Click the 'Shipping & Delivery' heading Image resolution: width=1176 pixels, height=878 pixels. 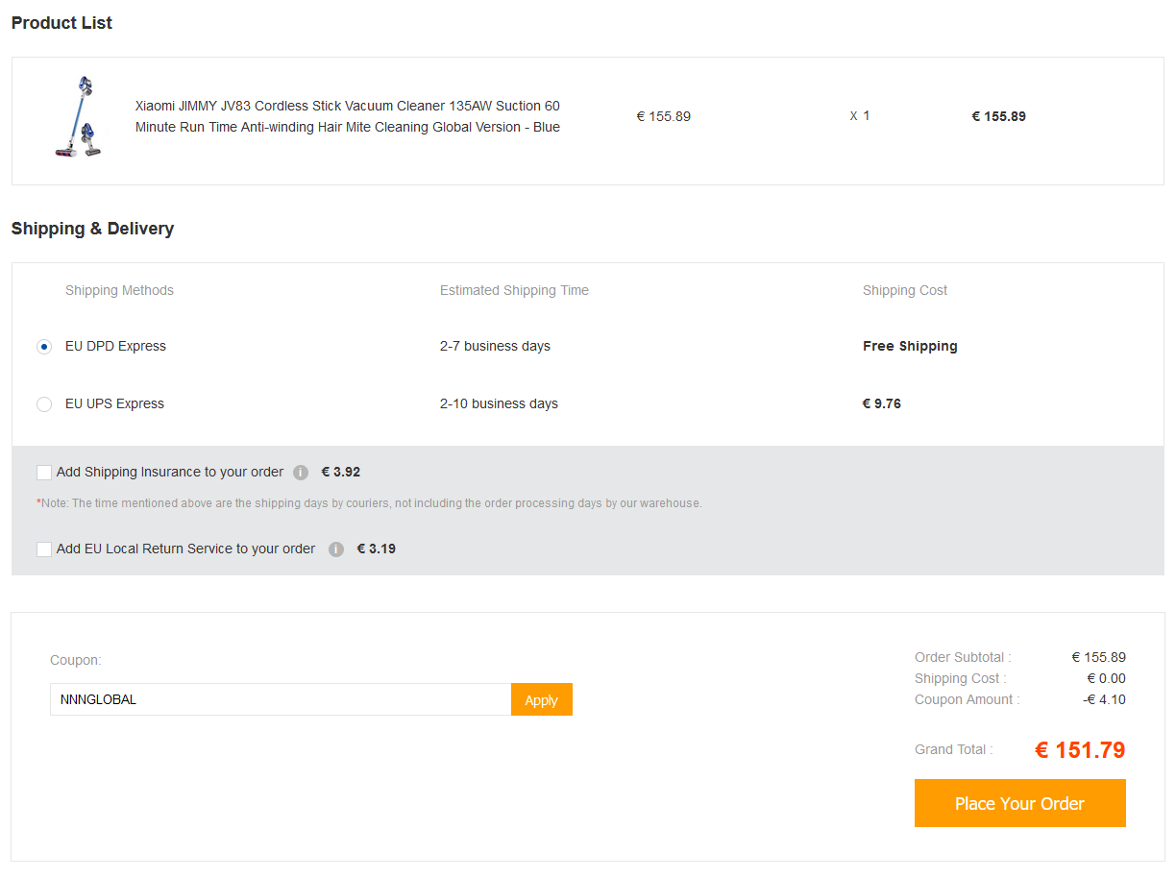(92, 229)
